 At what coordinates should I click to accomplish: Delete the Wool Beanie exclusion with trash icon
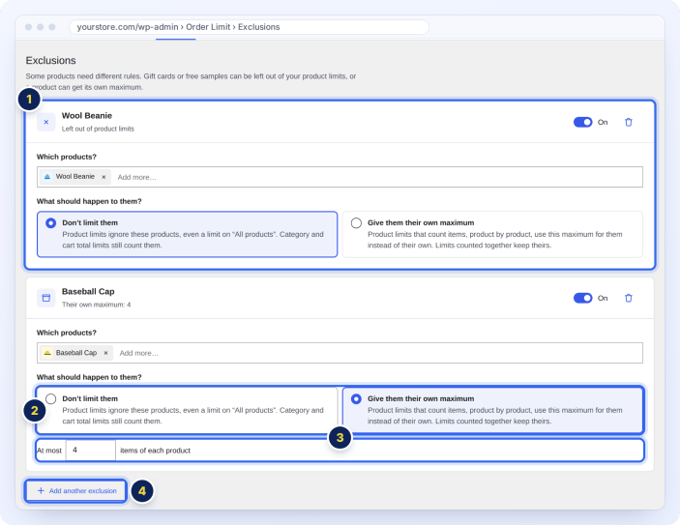pos(629,122)
